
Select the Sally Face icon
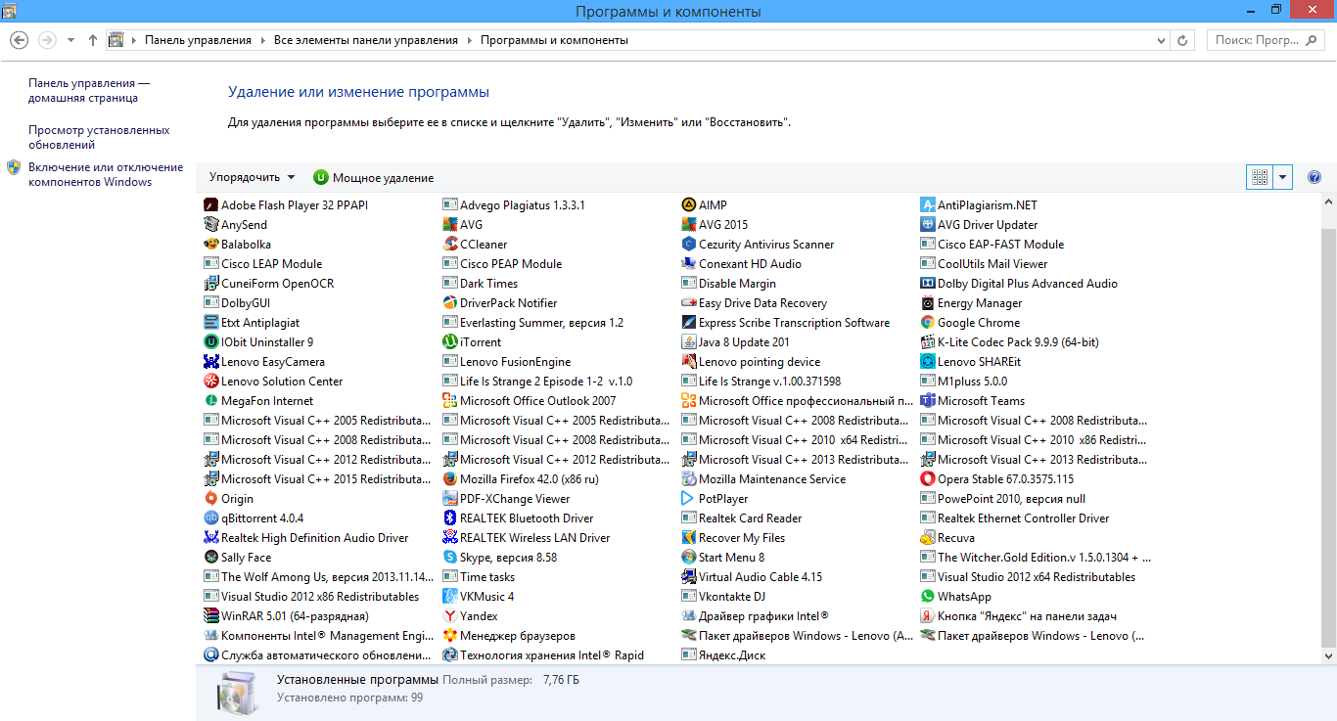(210, 558)
